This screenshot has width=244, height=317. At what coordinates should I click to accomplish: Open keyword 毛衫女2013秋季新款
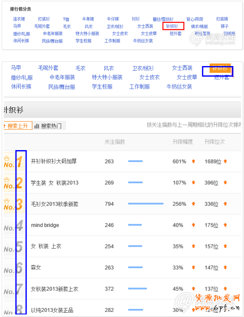point(54,204)
